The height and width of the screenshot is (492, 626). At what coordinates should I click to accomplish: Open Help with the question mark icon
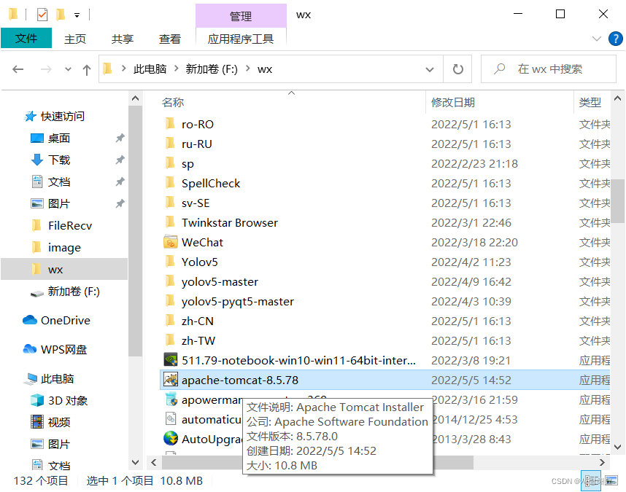click(615, 39)
